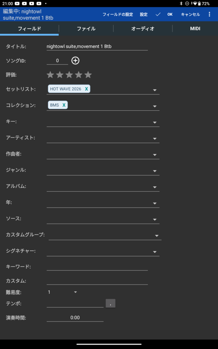The width and height of the screenshot is (218, 349).
Task: Open the 難易度 difficulty dropdown
Action: (76, 292)
